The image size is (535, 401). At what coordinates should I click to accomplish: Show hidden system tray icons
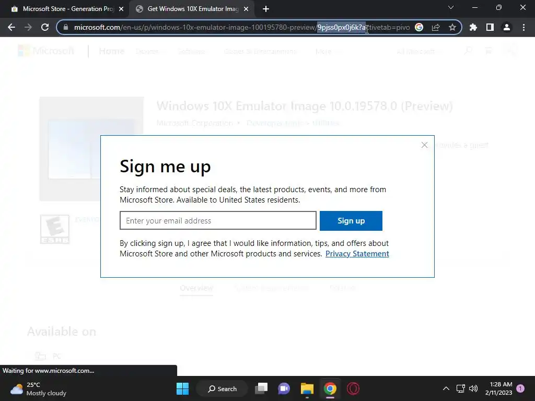click(x=446, y=388)
